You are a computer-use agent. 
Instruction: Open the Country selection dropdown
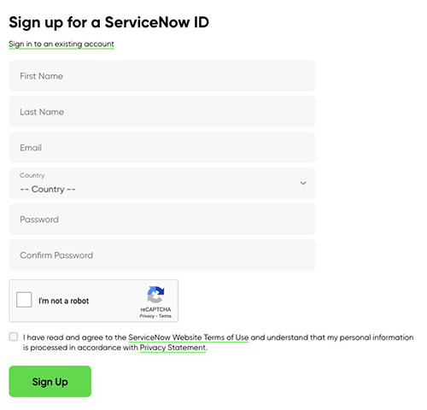pos(162,183)
